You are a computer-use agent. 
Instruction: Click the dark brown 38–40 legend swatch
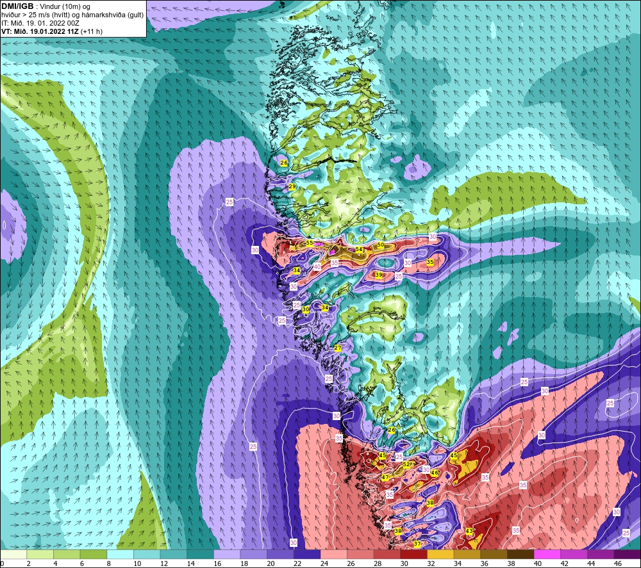(x=520, y=555)
